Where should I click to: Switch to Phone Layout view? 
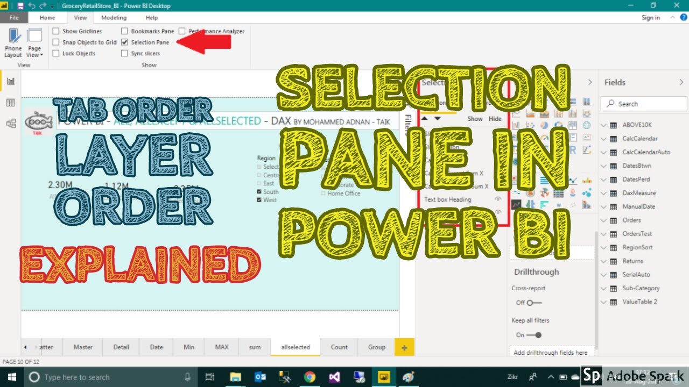click(13, 43)
